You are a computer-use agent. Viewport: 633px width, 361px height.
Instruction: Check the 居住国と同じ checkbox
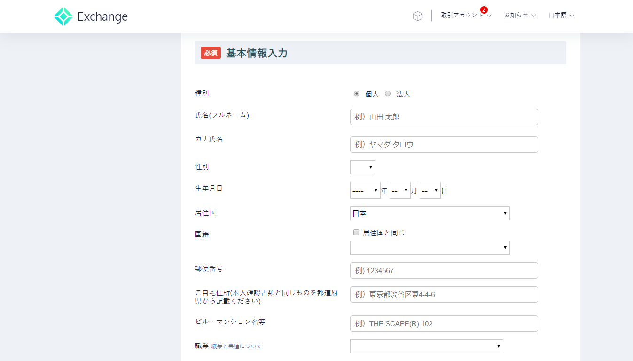click(356, 232)
